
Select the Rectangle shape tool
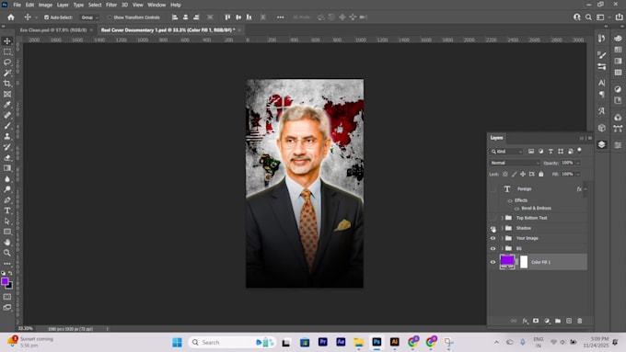click(7, 232)
